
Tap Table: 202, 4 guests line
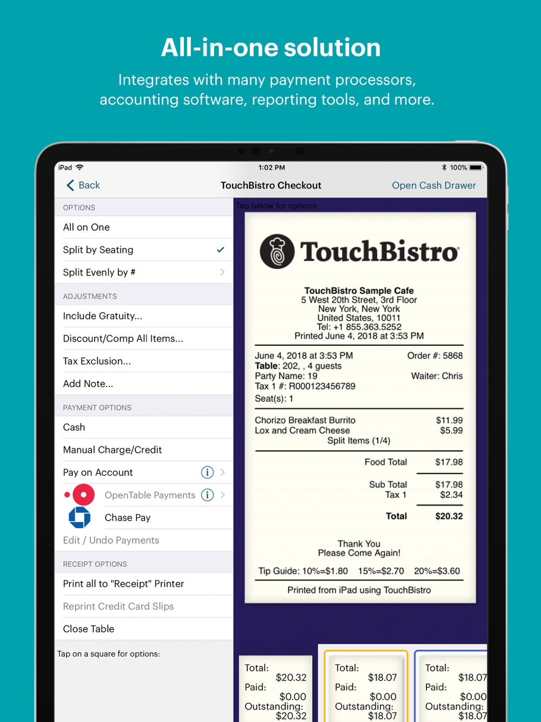coord(298,366)
